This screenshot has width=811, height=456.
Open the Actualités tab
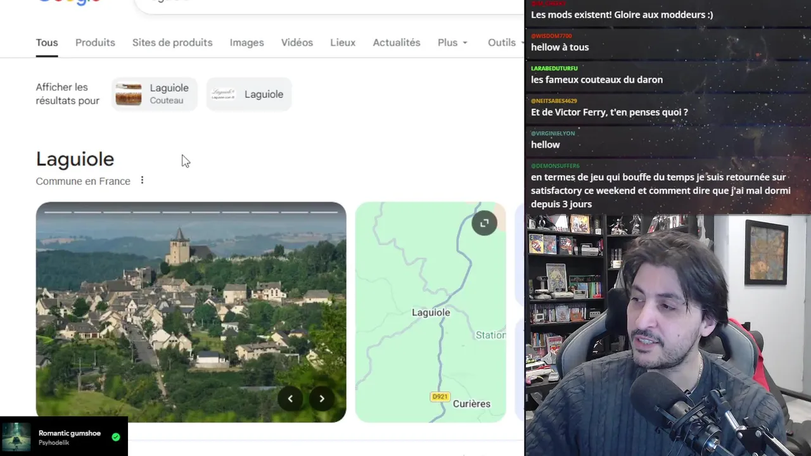(x=397, y=42)
